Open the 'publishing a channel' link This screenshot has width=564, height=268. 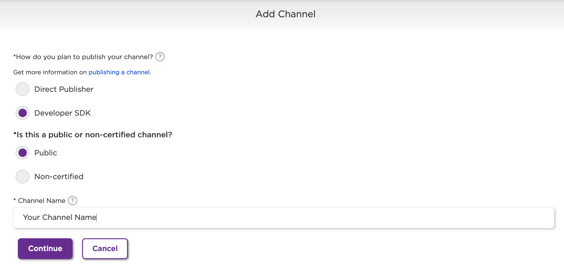[x=119, y=72]
